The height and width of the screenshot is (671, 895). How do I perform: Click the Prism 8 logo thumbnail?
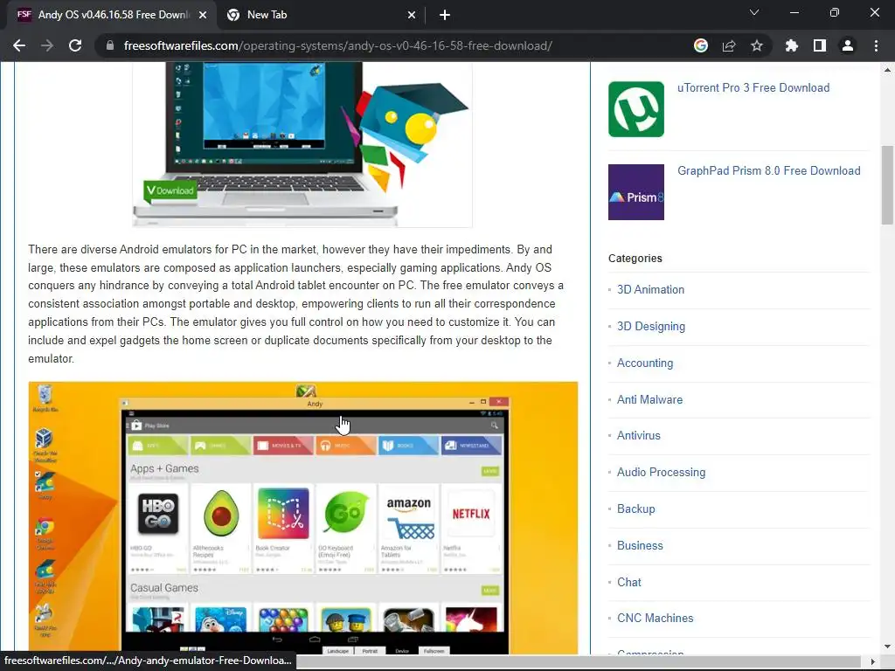click(x=636, y=191)
